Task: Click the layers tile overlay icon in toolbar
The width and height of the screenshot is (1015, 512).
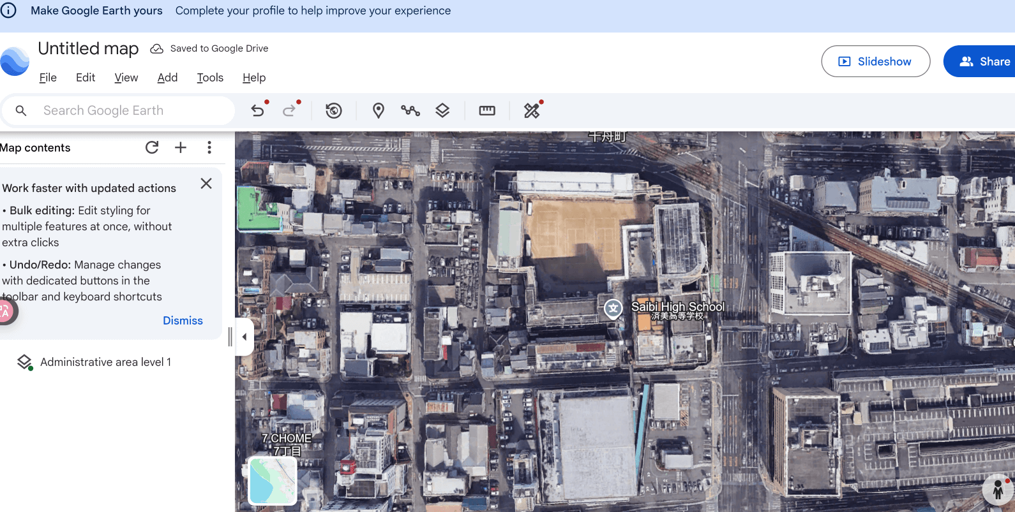Action: coord(442,111)
